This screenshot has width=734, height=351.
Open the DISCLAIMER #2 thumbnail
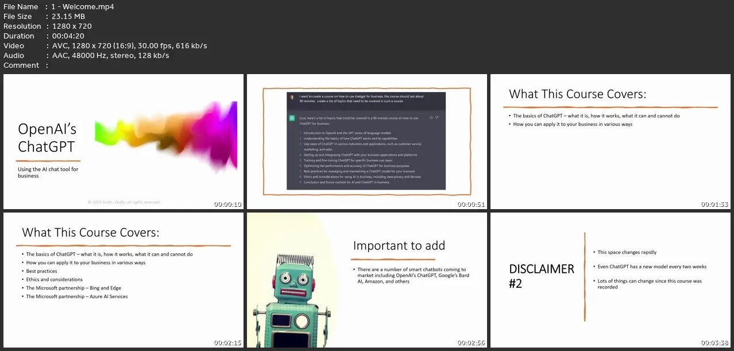611,280
